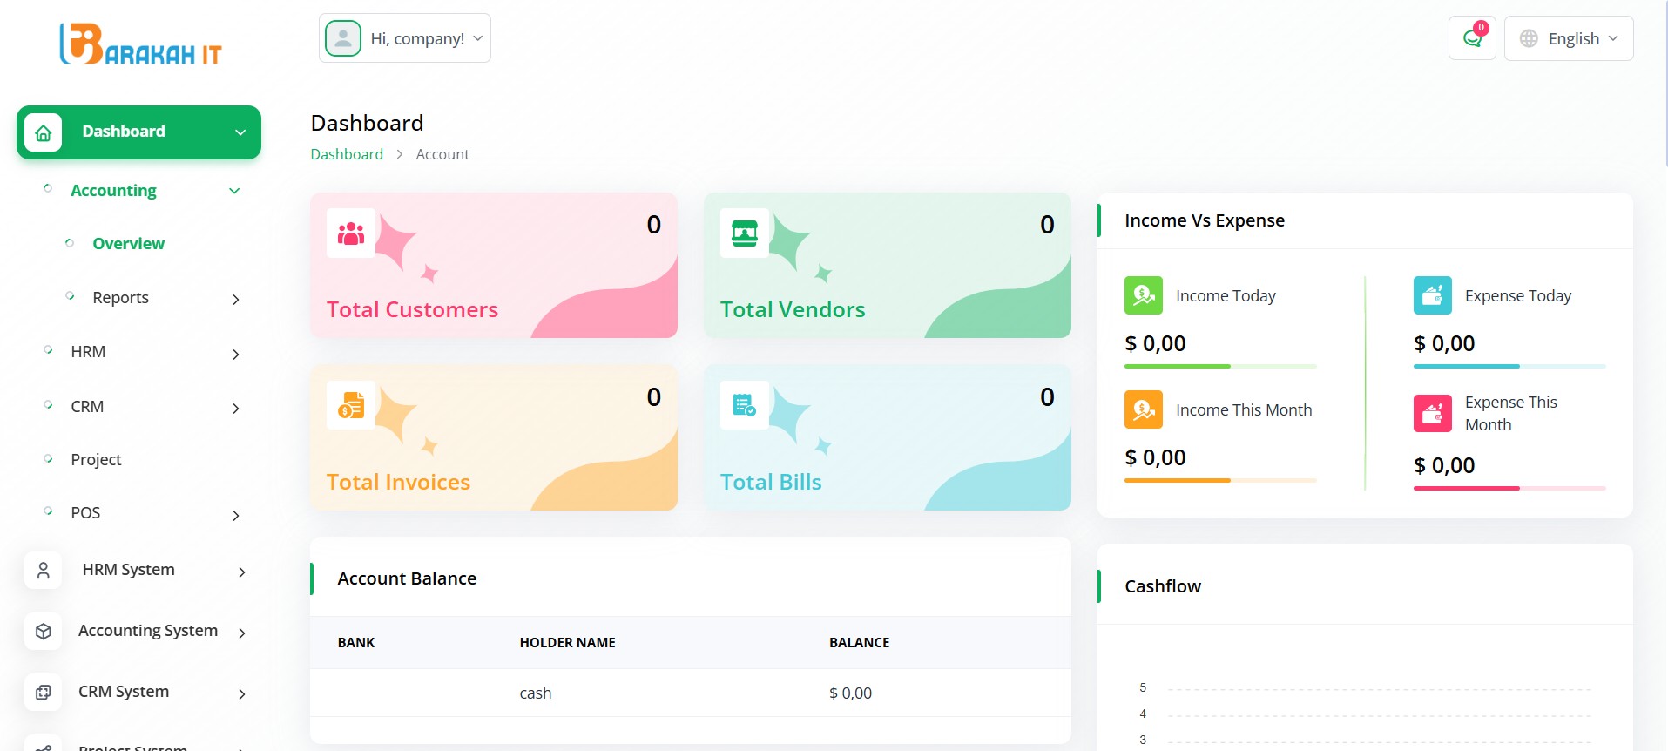Open the chat notifications icon
The image size is (1668, 751).
point(1472,38)
